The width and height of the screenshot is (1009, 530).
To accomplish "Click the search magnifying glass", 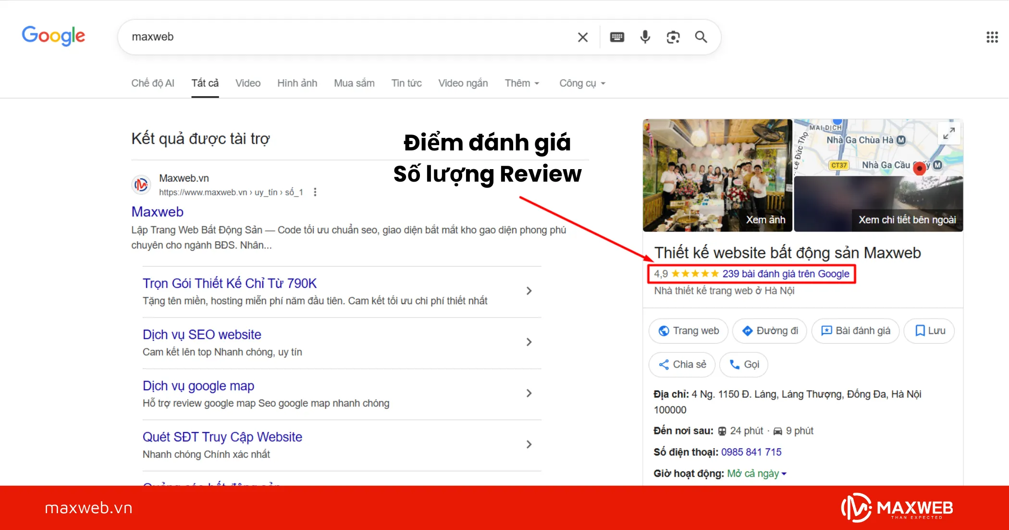I will point(701,37).
